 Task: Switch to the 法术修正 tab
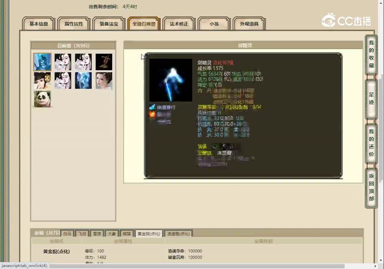point(179,24)
